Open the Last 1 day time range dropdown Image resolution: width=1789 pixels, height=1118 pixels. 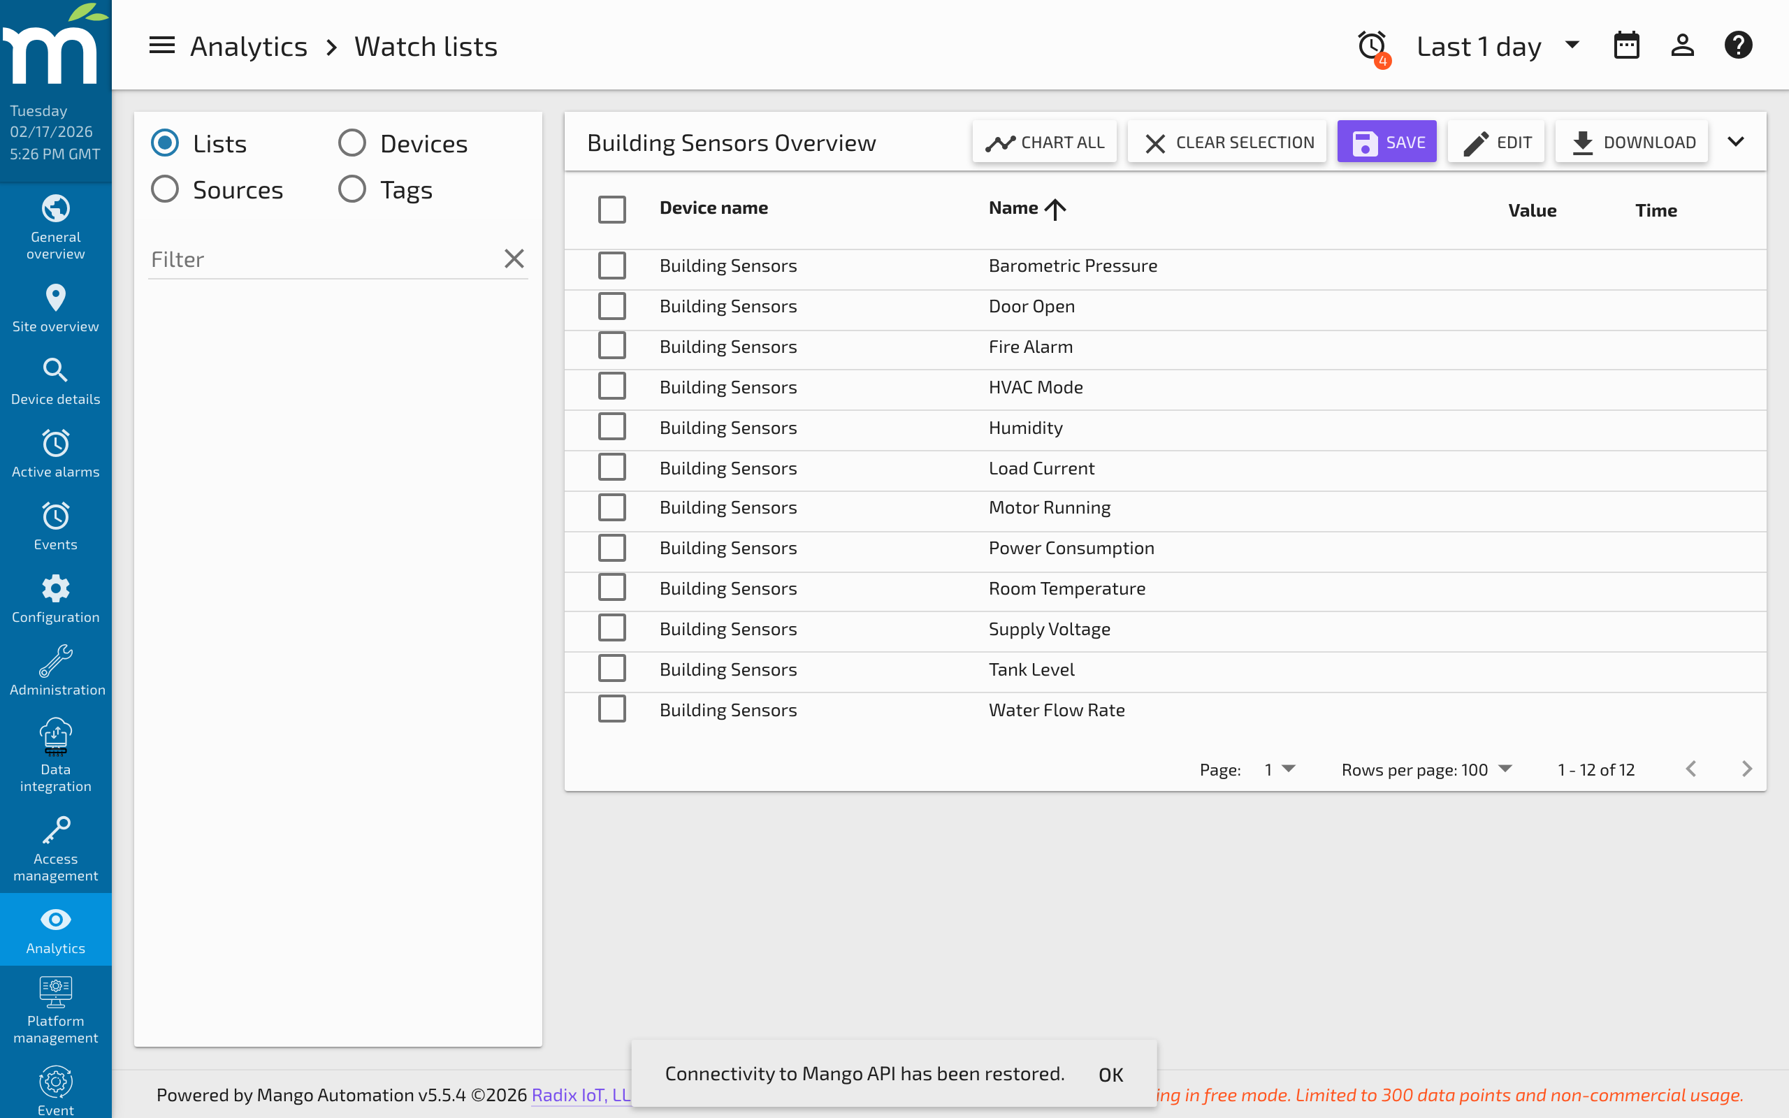[1496, 46]
